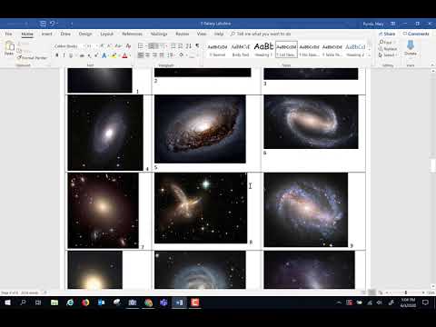Click galaxy image number 5
Screen dimensions: 436x327
pyautogui.click(x=200, y=129)
